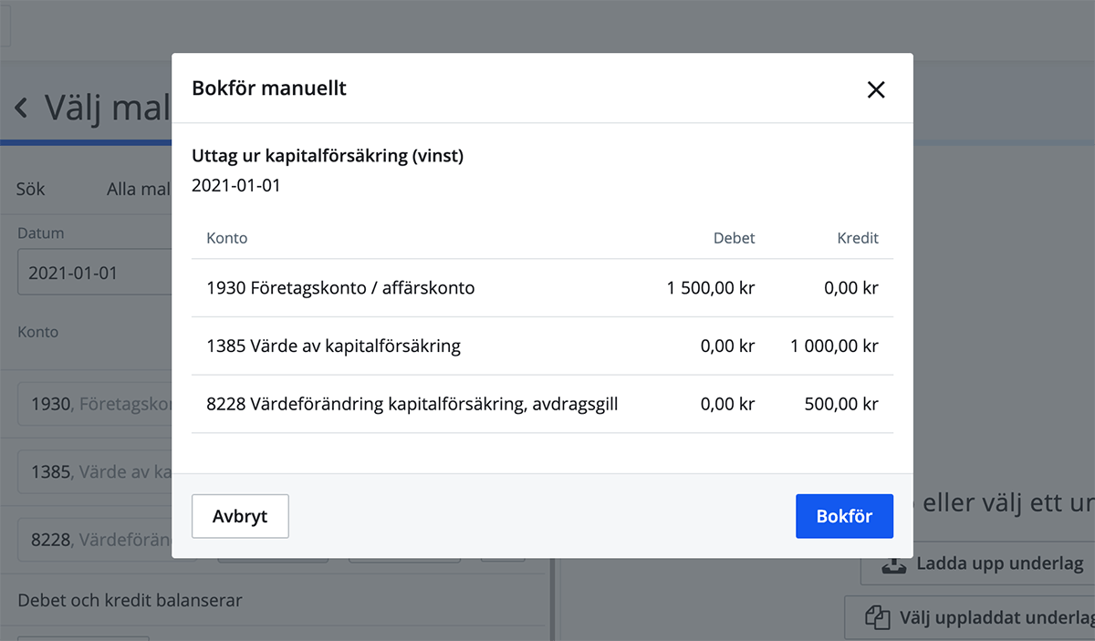The image size is (1095, 641).
Task: Click the documents icon beside Välj uppladdat underlag
Action: tap(879, 617)
